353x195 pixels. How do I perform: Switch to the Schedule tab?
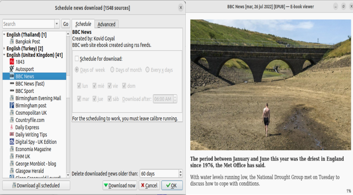(83, 24)
